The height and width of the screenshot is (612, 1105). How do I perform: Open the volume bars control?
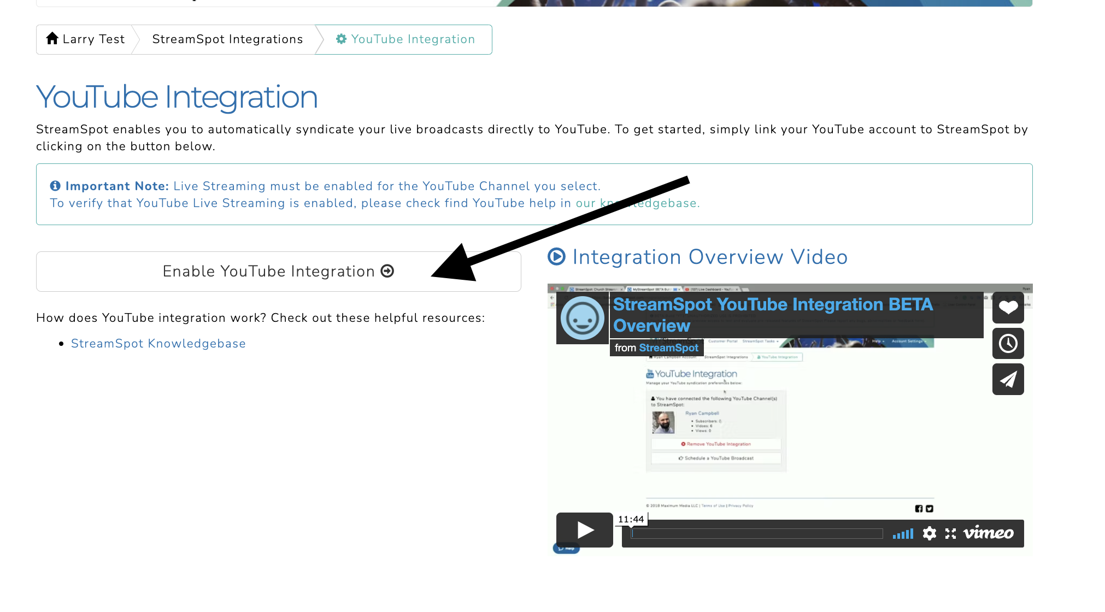(903, 534)
